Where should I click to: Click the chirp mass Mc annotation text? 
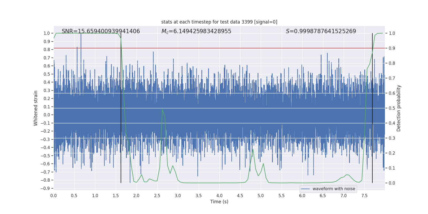tap(196, 31)
